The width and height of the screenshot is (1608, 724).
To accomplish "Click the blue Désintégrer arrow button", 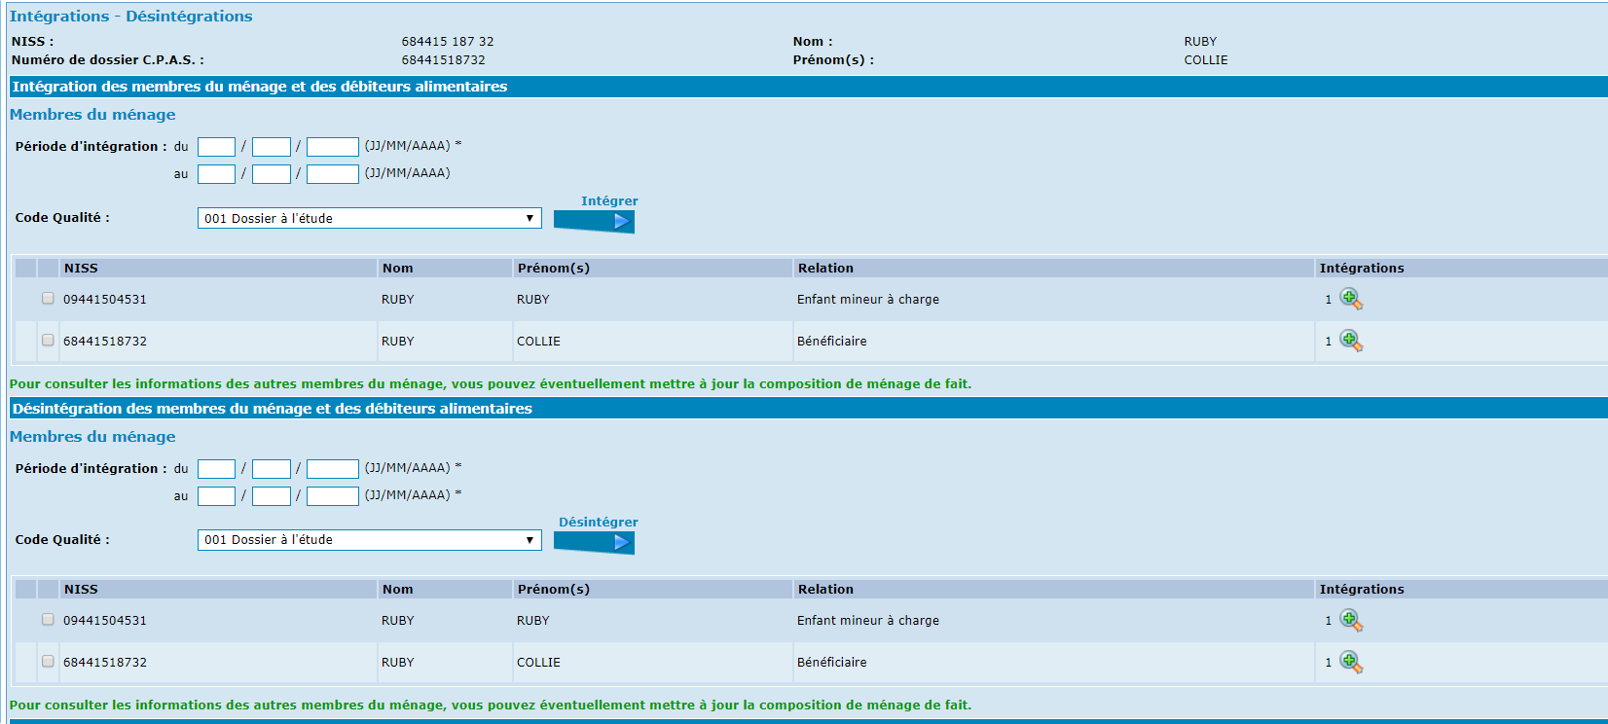I will point(594,543).
